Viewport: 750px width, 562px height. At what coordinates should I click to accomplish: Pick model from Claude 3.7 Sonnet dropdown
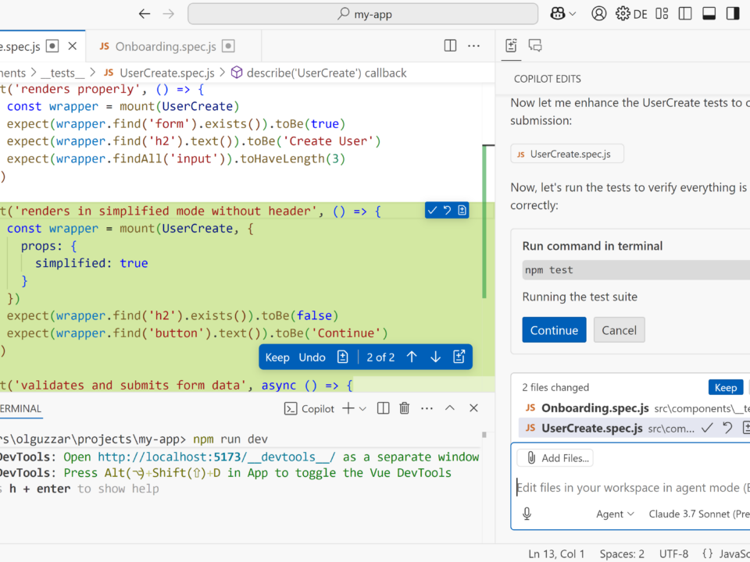[x=699, y=514]
